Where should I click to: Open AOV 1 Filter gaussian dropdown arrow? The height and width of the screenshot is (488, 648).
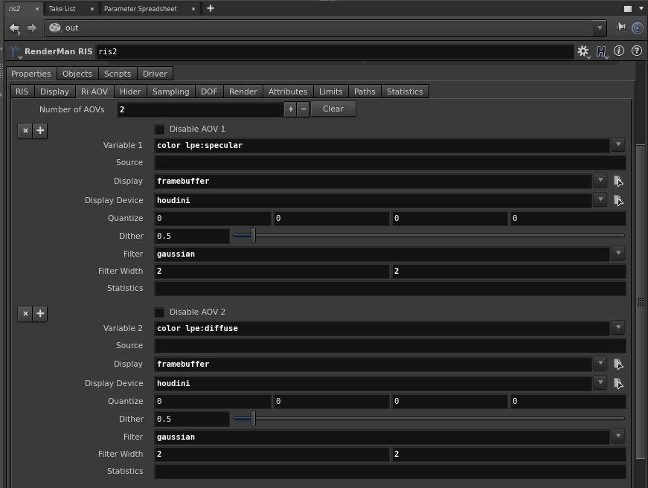pyautogui.click(x=618, y=253)
